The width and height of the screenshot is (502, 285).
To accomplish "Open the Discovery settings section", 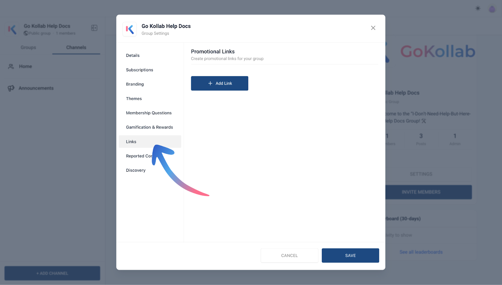I will coord(150,170).
